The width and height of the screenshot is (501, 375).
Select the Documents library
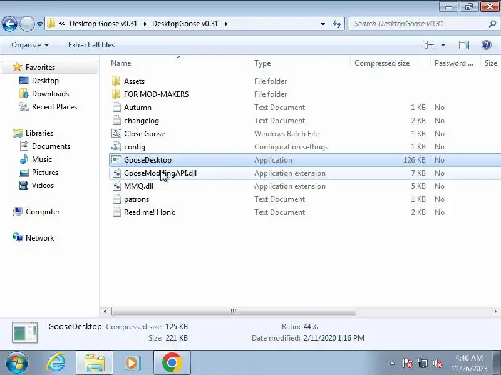point(51,146)
